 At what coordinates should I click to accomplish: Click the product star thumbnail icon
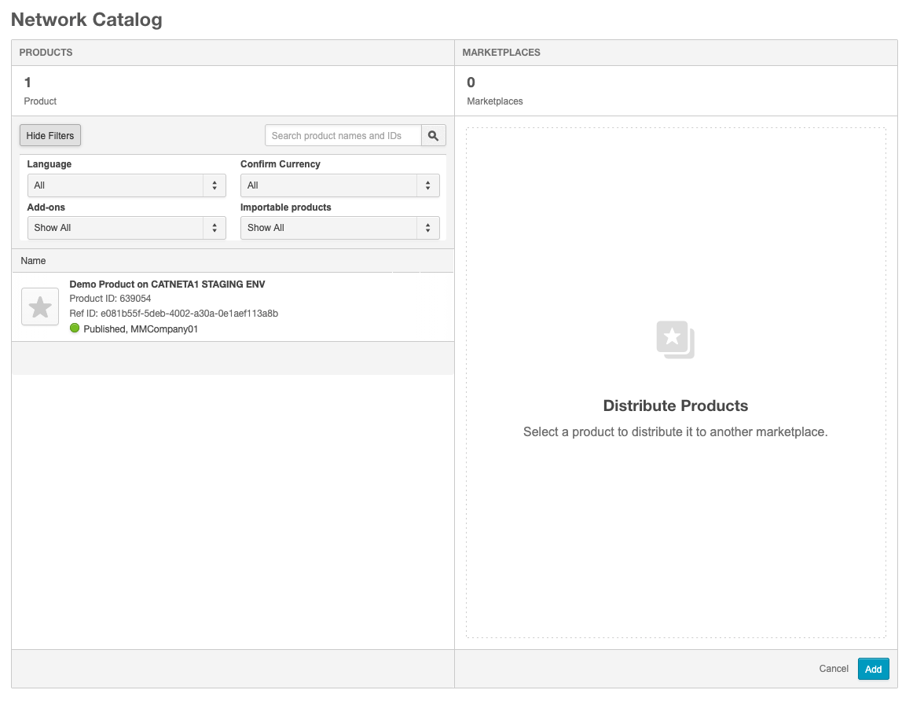point(40,306)
